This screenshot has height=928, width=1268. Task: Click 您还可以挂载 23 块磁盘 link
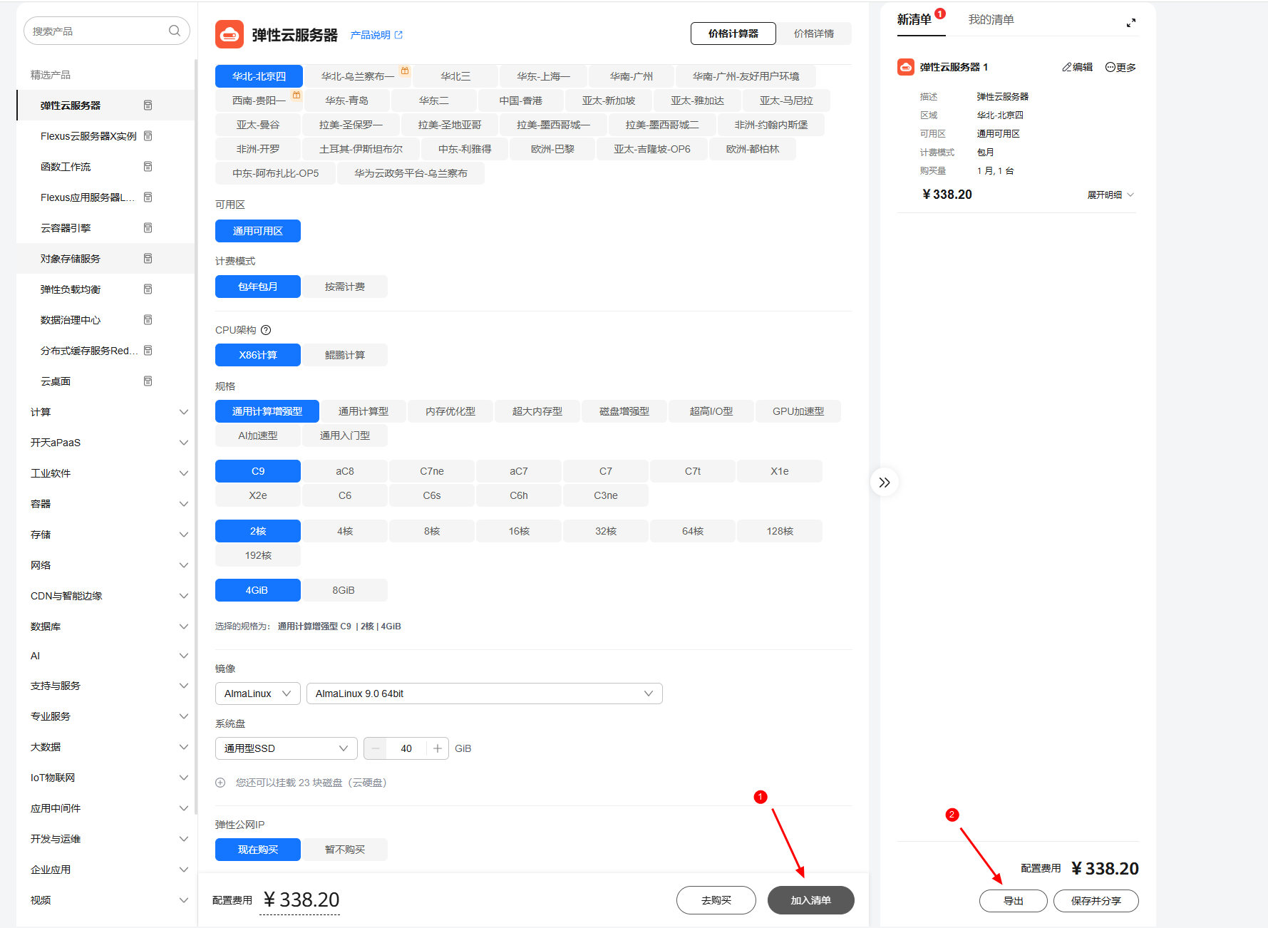click(311, 783)
